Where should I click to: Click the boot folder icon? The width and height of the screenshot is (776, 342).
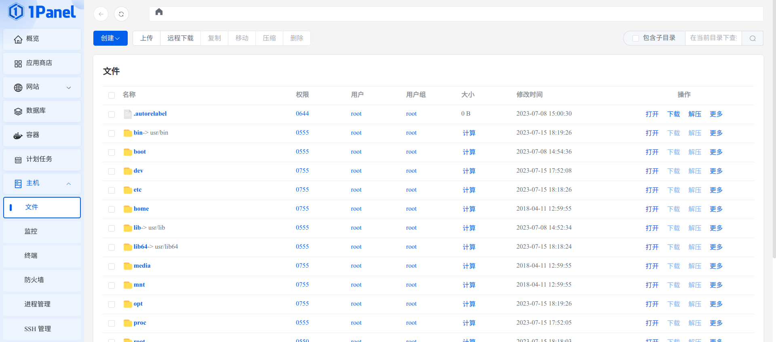tap(128, 152)
